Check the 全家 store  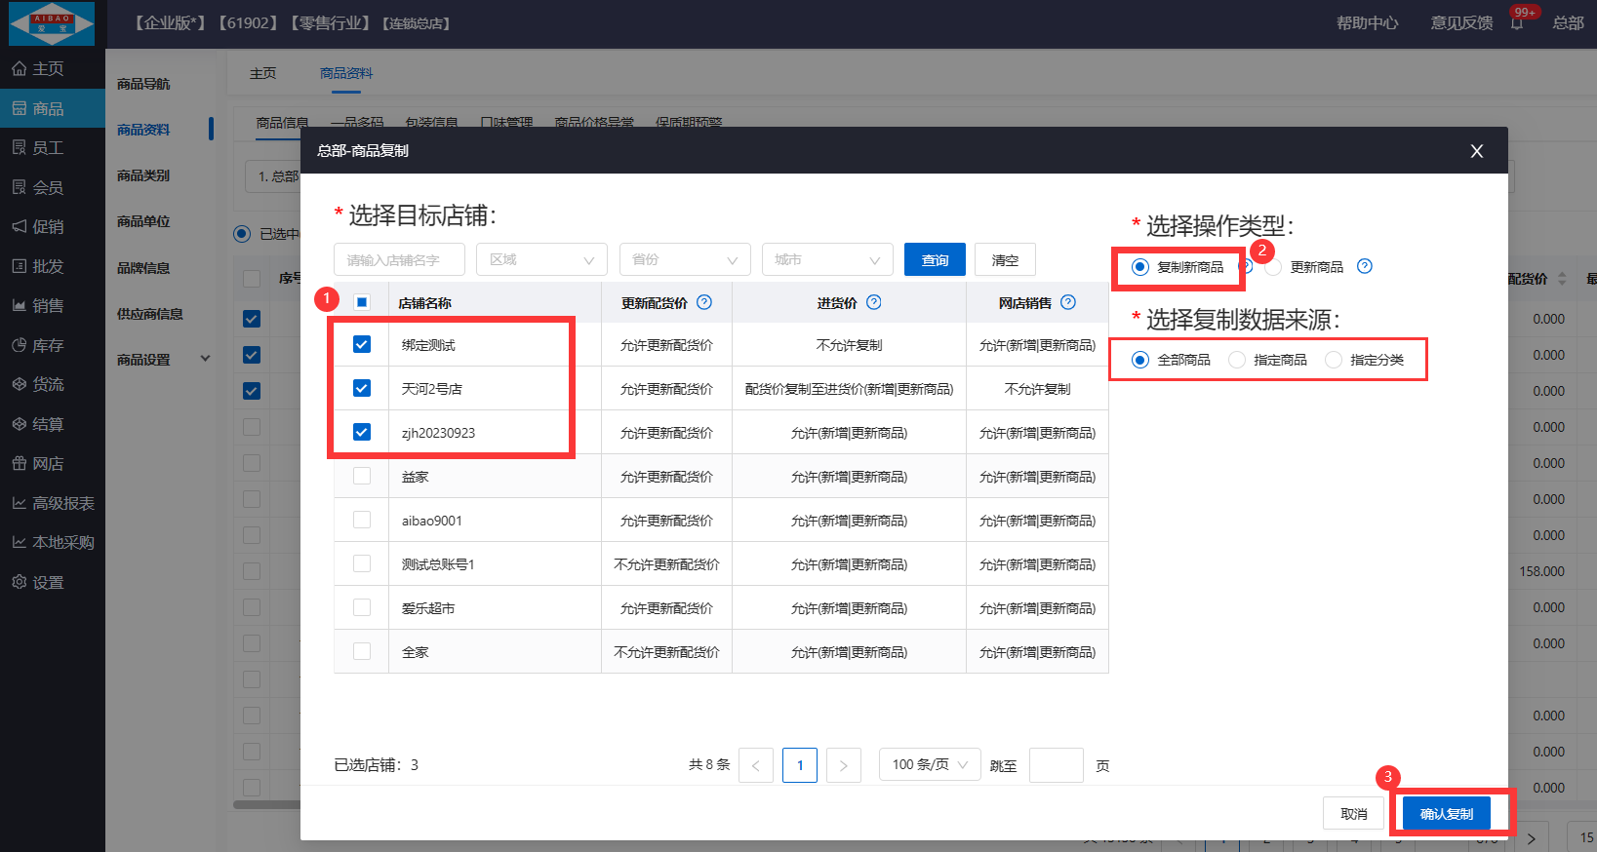coord(362,651)
